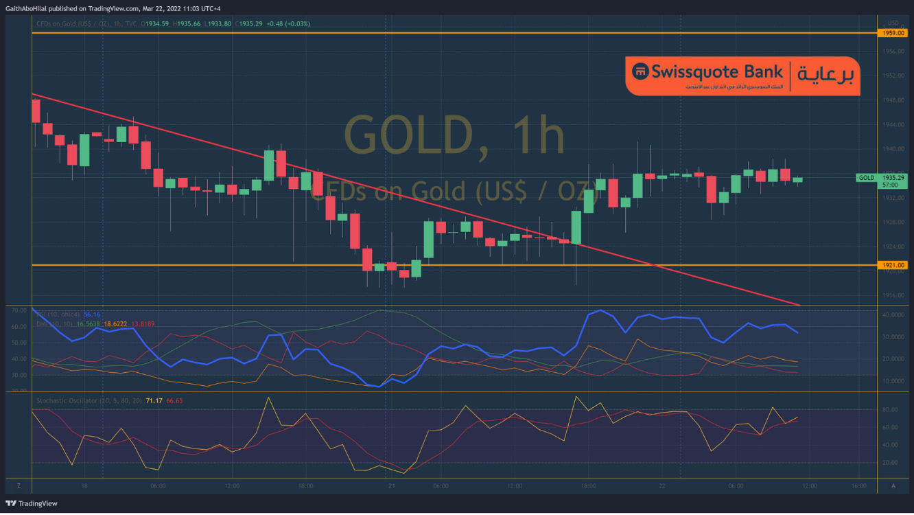Click the 'GaithAboHilal published on TradingView.com' header text
The height and width of the screenshot is (515, 914).
[72, 9]
